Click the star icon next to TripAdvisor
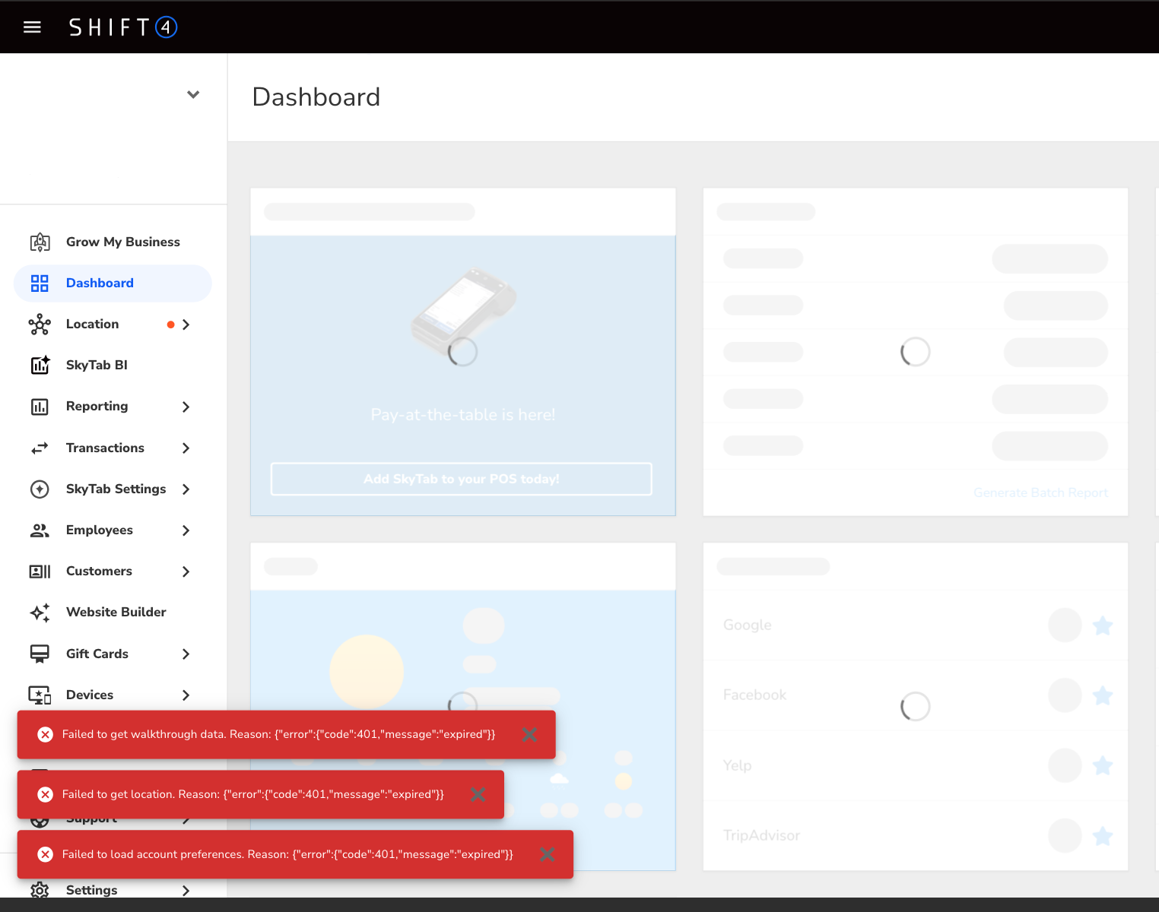This screenshot has height=912, width=1159. (x=1103, y=836)
